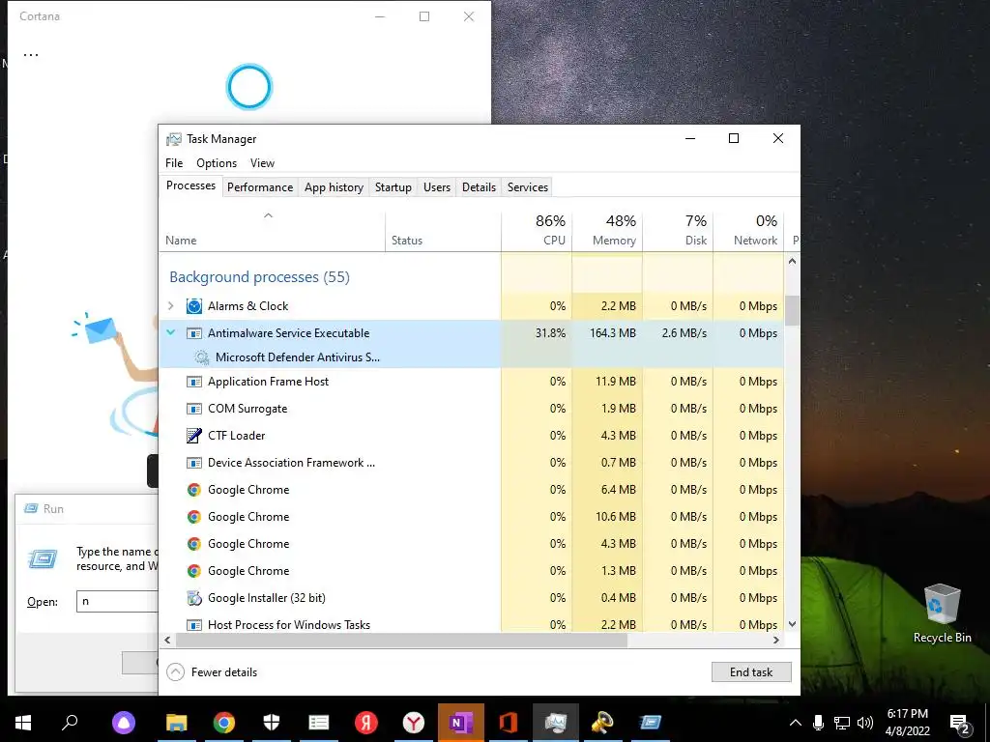The height and width of the screenshot is (742, 990).
Task: Click the Task Manager taskbar icon
Action: 556,723
